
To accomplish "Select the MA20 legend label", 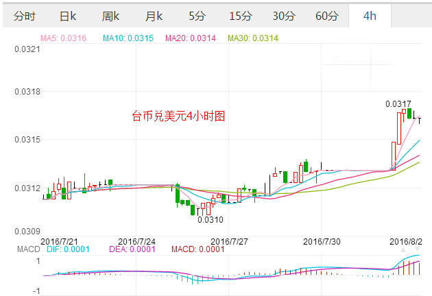I will pos(191,38).
